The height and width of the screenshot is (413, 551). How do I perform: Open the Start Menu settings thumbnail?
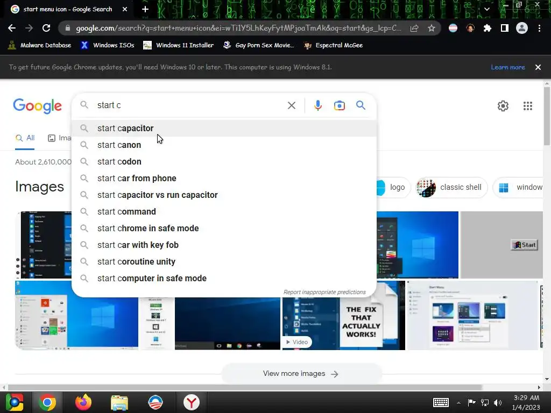[472, 315]
